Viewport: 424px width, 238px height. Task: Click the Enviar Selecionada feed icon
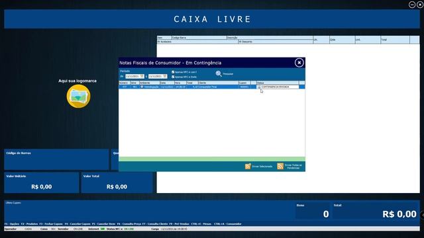click(248, 166)
